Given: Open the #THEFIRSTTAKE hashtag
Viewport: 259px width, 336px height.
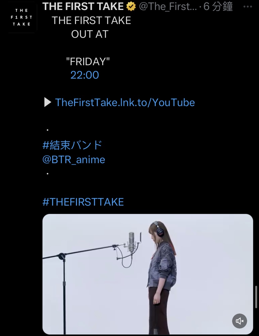Looking at the screenshot, I should tap(83, 202).
